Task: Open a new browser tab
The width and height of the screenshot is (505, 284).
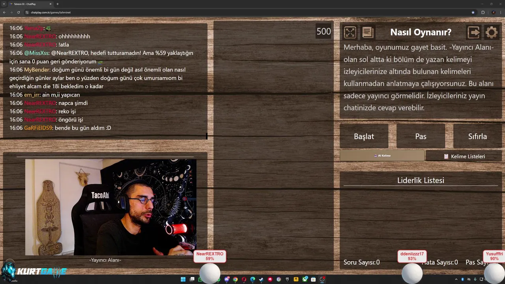Action: coord(58,4)
